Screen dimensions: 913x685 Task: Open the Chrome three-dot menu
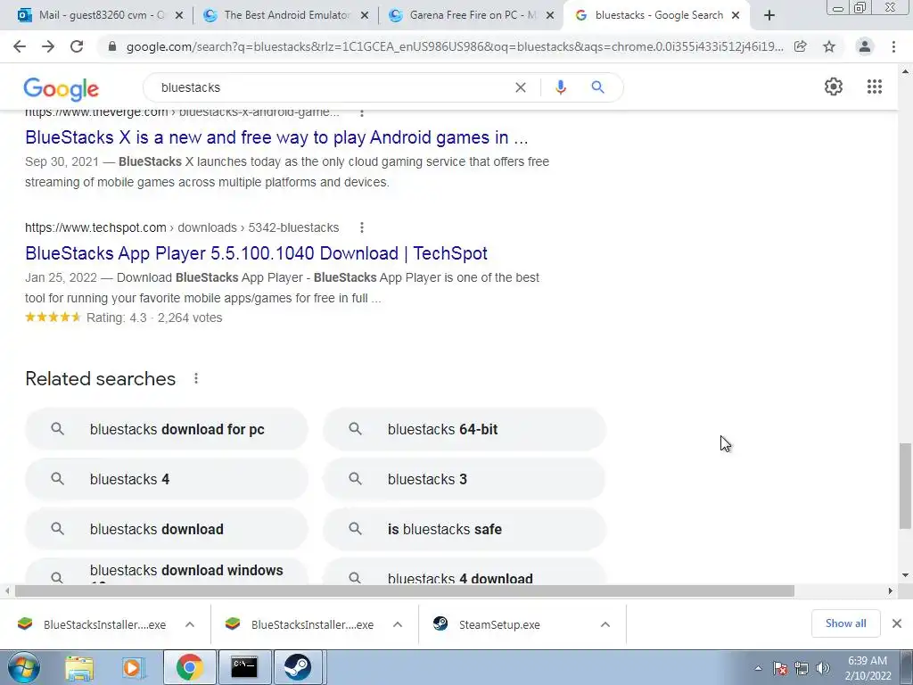(x=893, y=46)
